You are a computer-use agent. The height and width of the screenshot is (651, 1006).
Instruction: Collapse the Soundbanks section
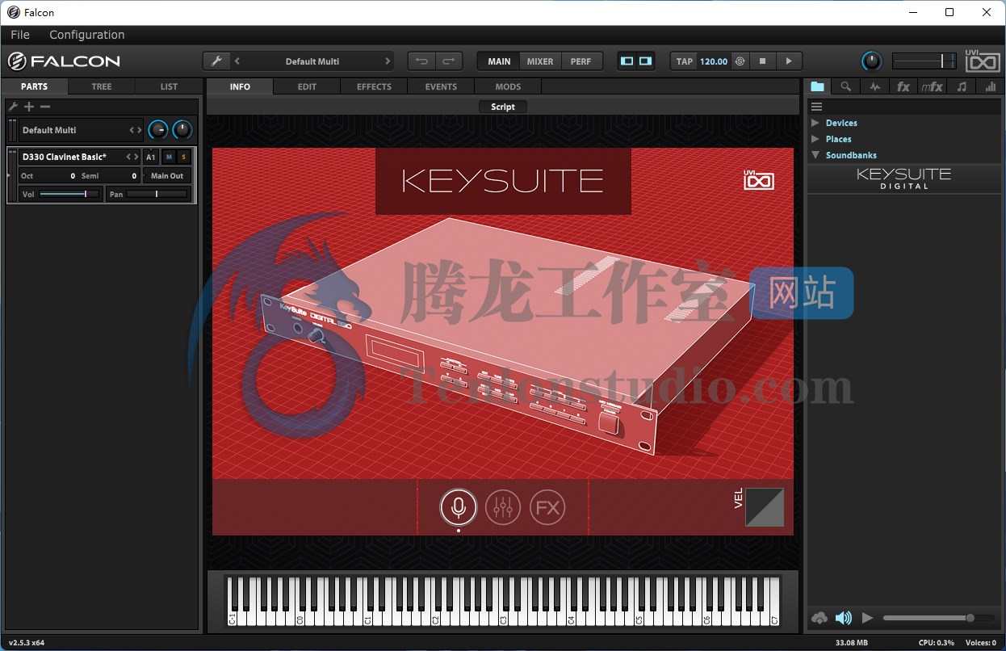815,155
